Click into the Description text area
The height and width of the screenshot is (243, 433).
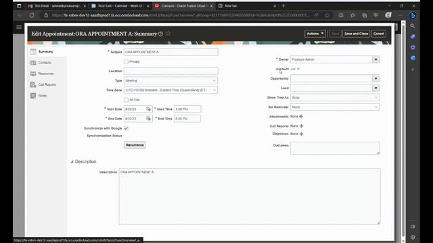250,196
